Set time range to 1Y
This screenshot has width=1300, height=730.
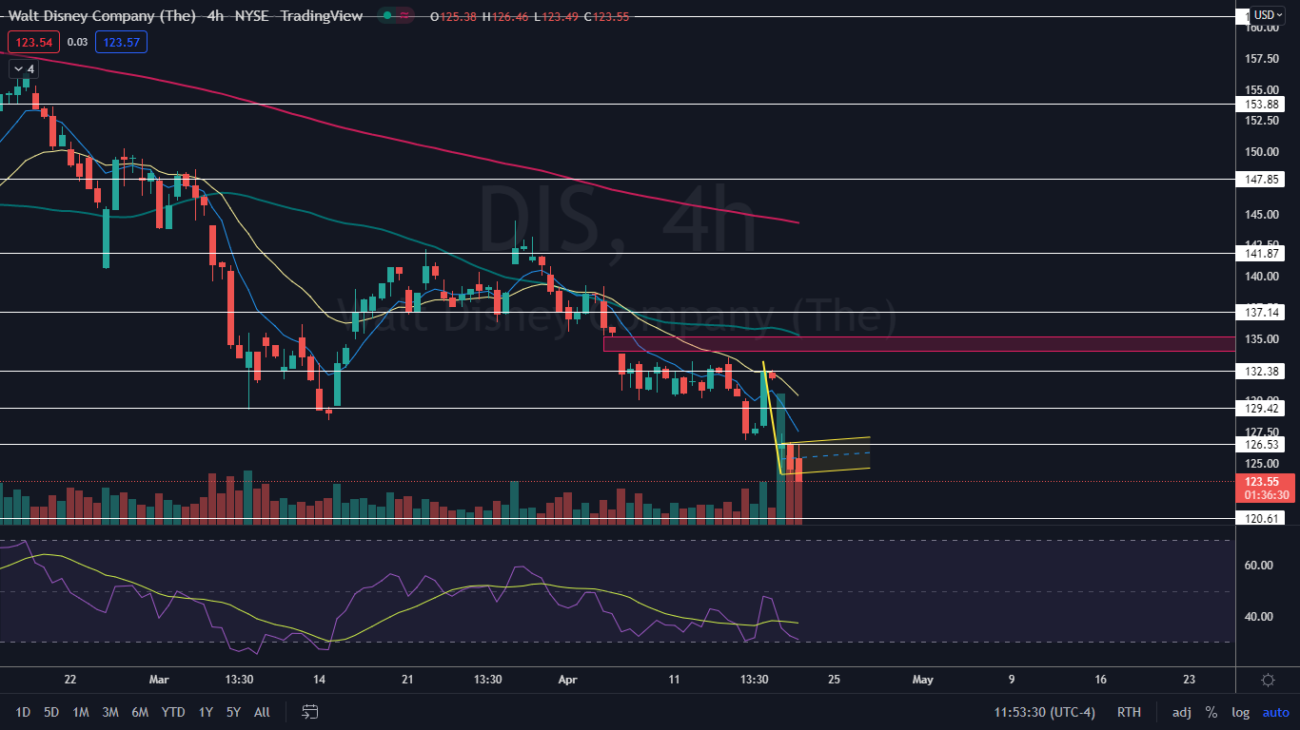point(206,712)
